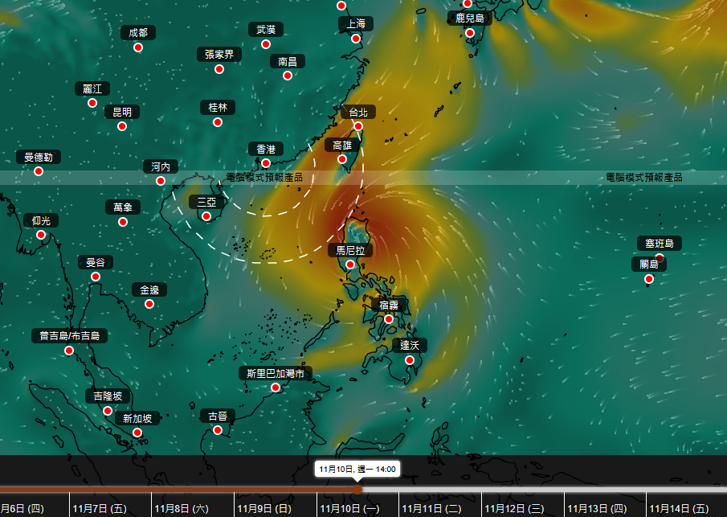Click 11月11日 (二) timeline date
The width and height of the screenshot is (727, 517).
click(x=432, y=508)
